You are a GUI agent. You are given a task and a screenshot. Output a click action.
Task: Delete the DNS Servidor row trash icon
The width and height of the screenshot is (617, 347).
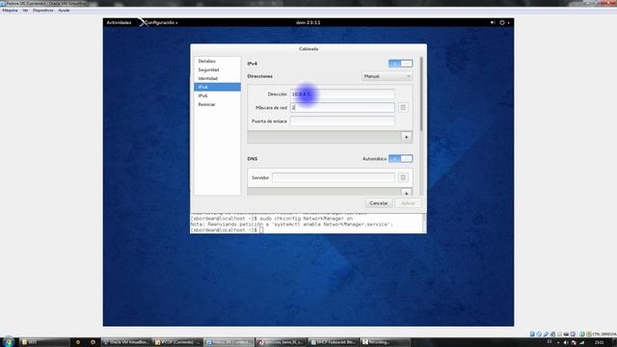coord(403,177)
